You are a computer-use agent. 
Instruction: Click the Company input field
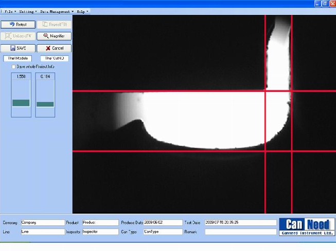pyautogui.click(x=41, y=223)
